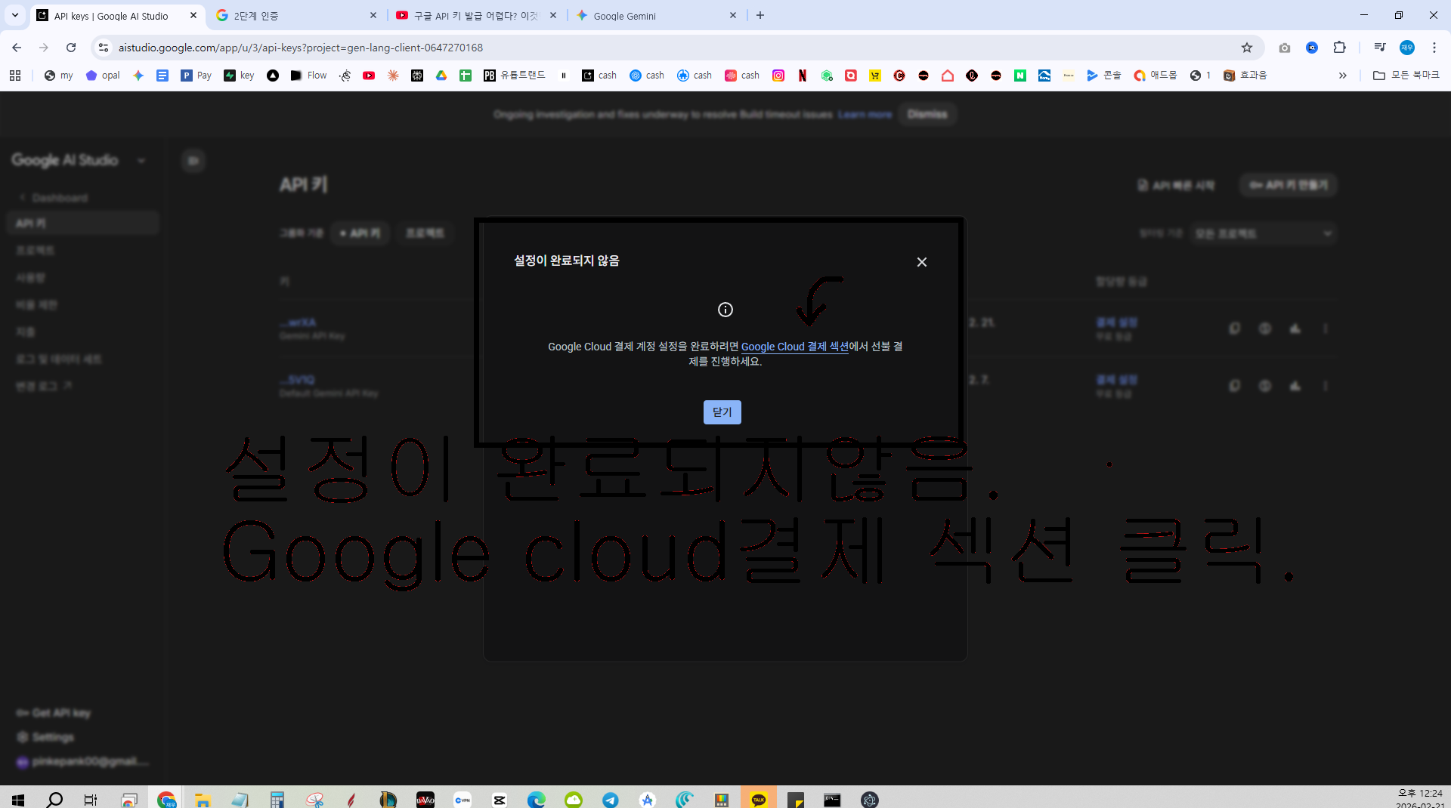Screen dimensions: 1451x808
Task: Open the Chrome three-dot menu
Action: (x=1434, y=48)
